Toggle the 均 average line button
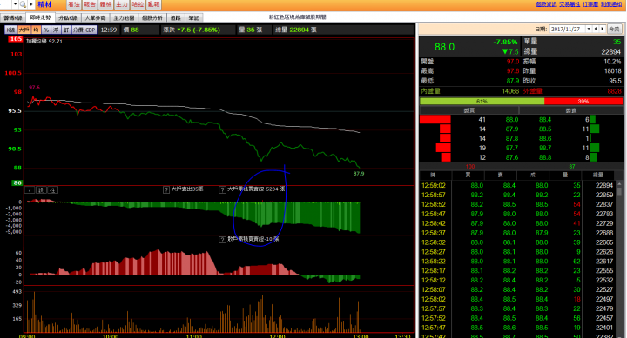The height and width of the screenshot is (338, 627). tap(36, 30)
